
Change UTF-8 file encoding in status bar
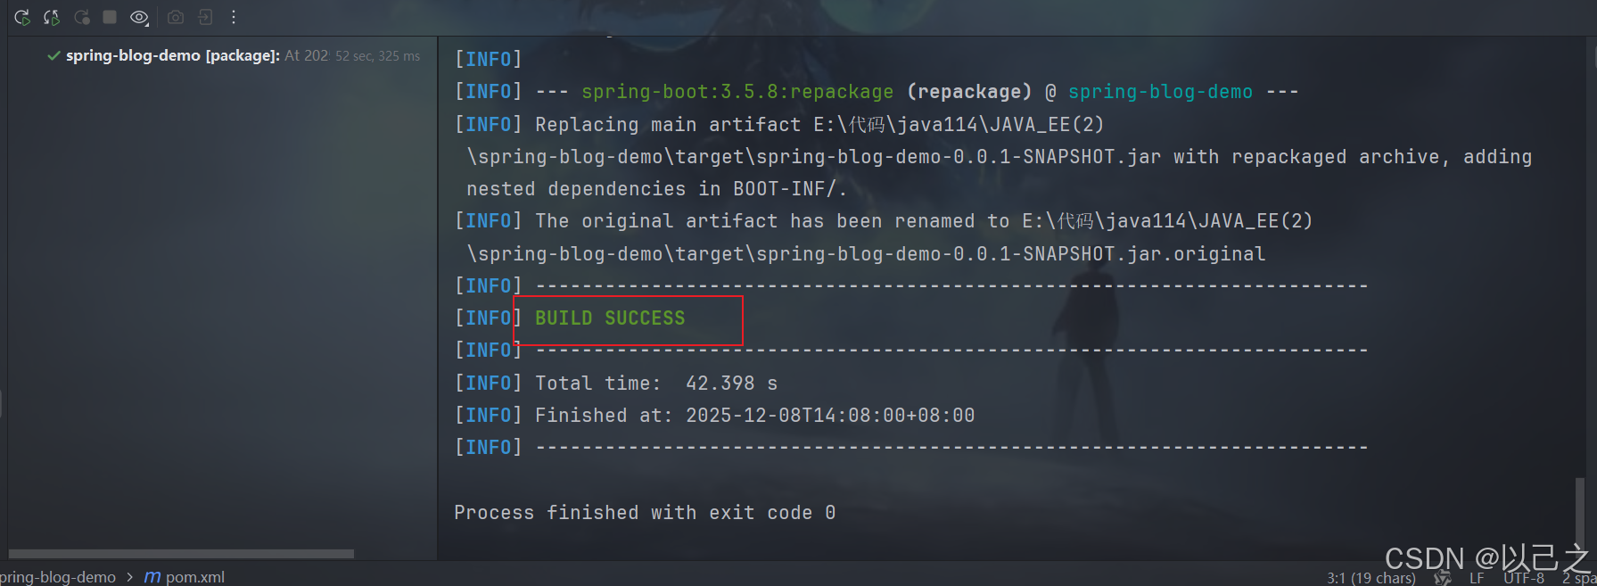1524,578
